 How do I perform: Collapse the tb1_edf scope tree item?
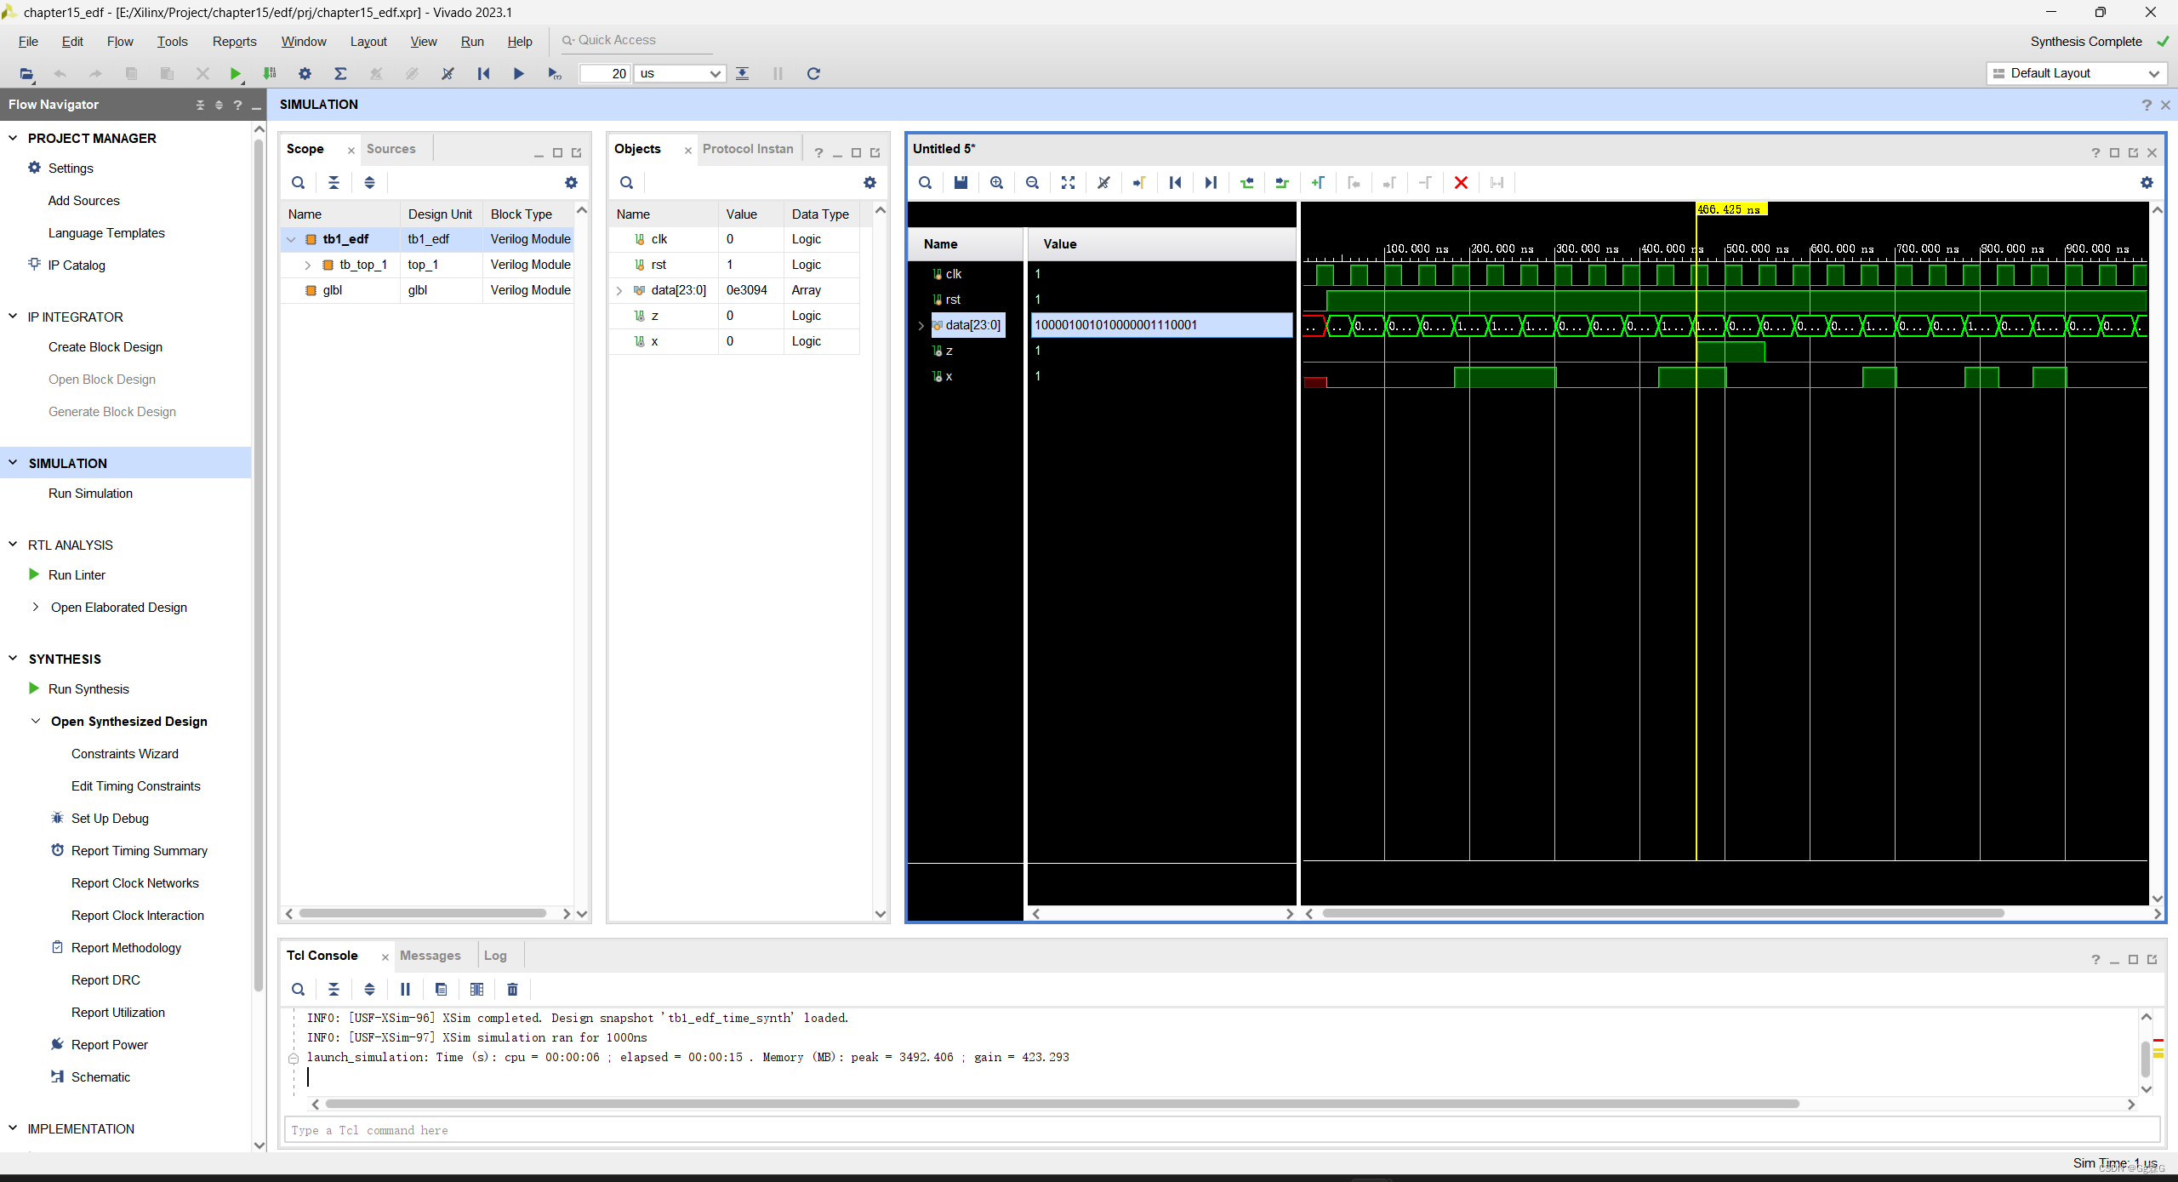(x=292, y=239)
